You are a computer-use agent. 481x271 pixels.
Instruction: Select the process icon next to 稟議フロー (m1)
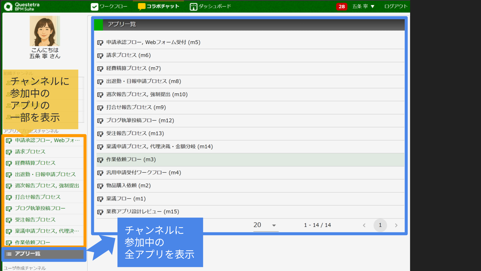100,199
